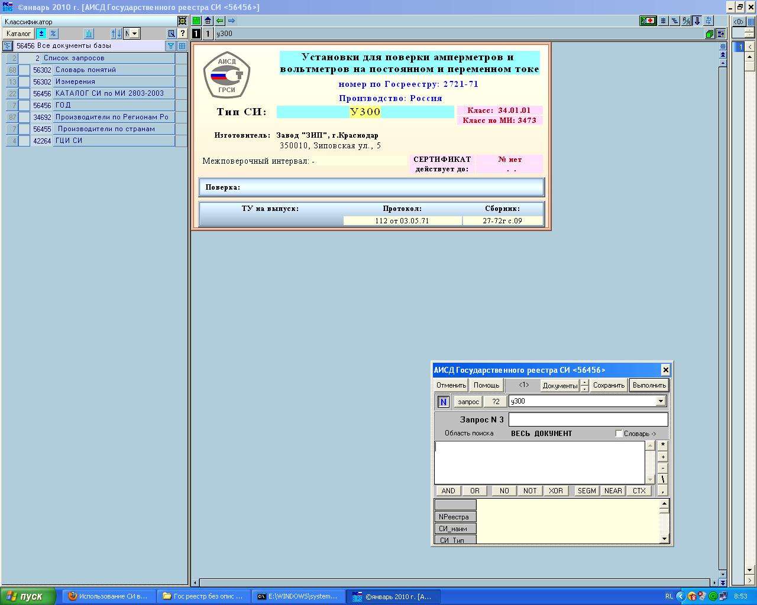This screenshot has width=757, height=605.
Task: Click the question mark help icon in classifier
Action: [183, 34]
